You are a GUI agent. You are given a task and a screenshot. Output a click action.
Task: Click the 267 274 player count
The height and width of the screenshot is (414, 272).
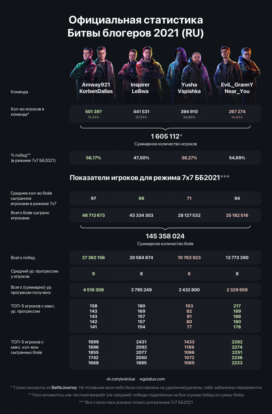click(x=237, y=112)
